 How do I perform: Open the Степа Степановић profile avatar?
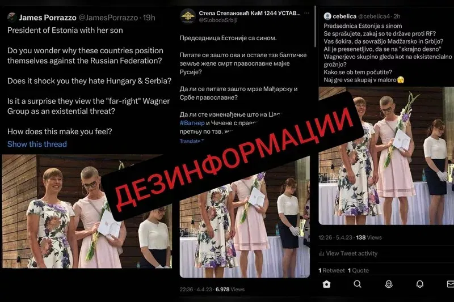click(x=188, y=16)
